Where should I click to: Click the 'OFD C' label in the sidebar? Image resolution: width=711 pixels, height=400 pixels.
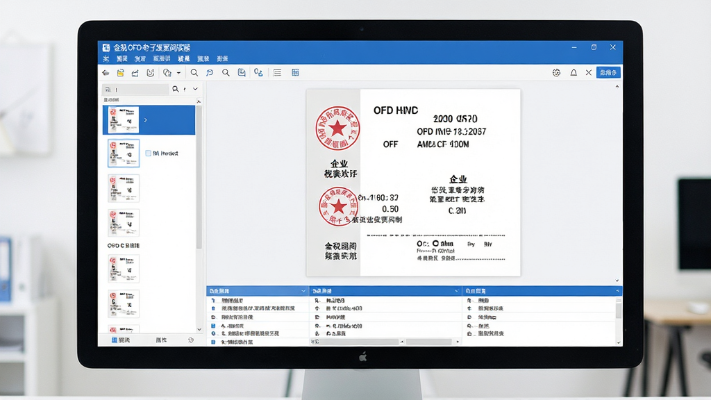click(124, 245)
